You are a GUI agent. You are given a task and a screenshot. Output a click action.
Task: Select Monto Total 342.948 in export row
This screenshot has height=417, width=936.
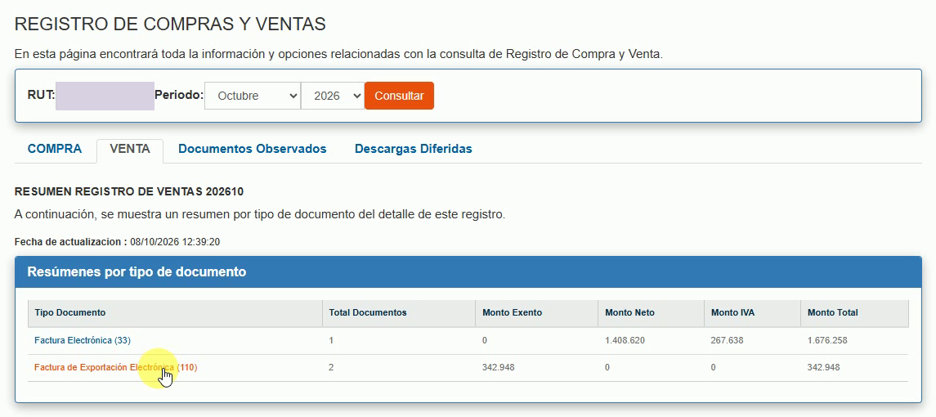pyautogui.click(x=823, y=367)
